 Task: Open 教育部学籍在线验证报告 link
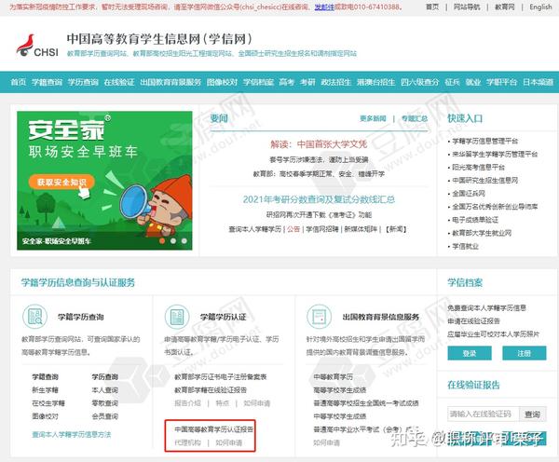coord(211,390)
